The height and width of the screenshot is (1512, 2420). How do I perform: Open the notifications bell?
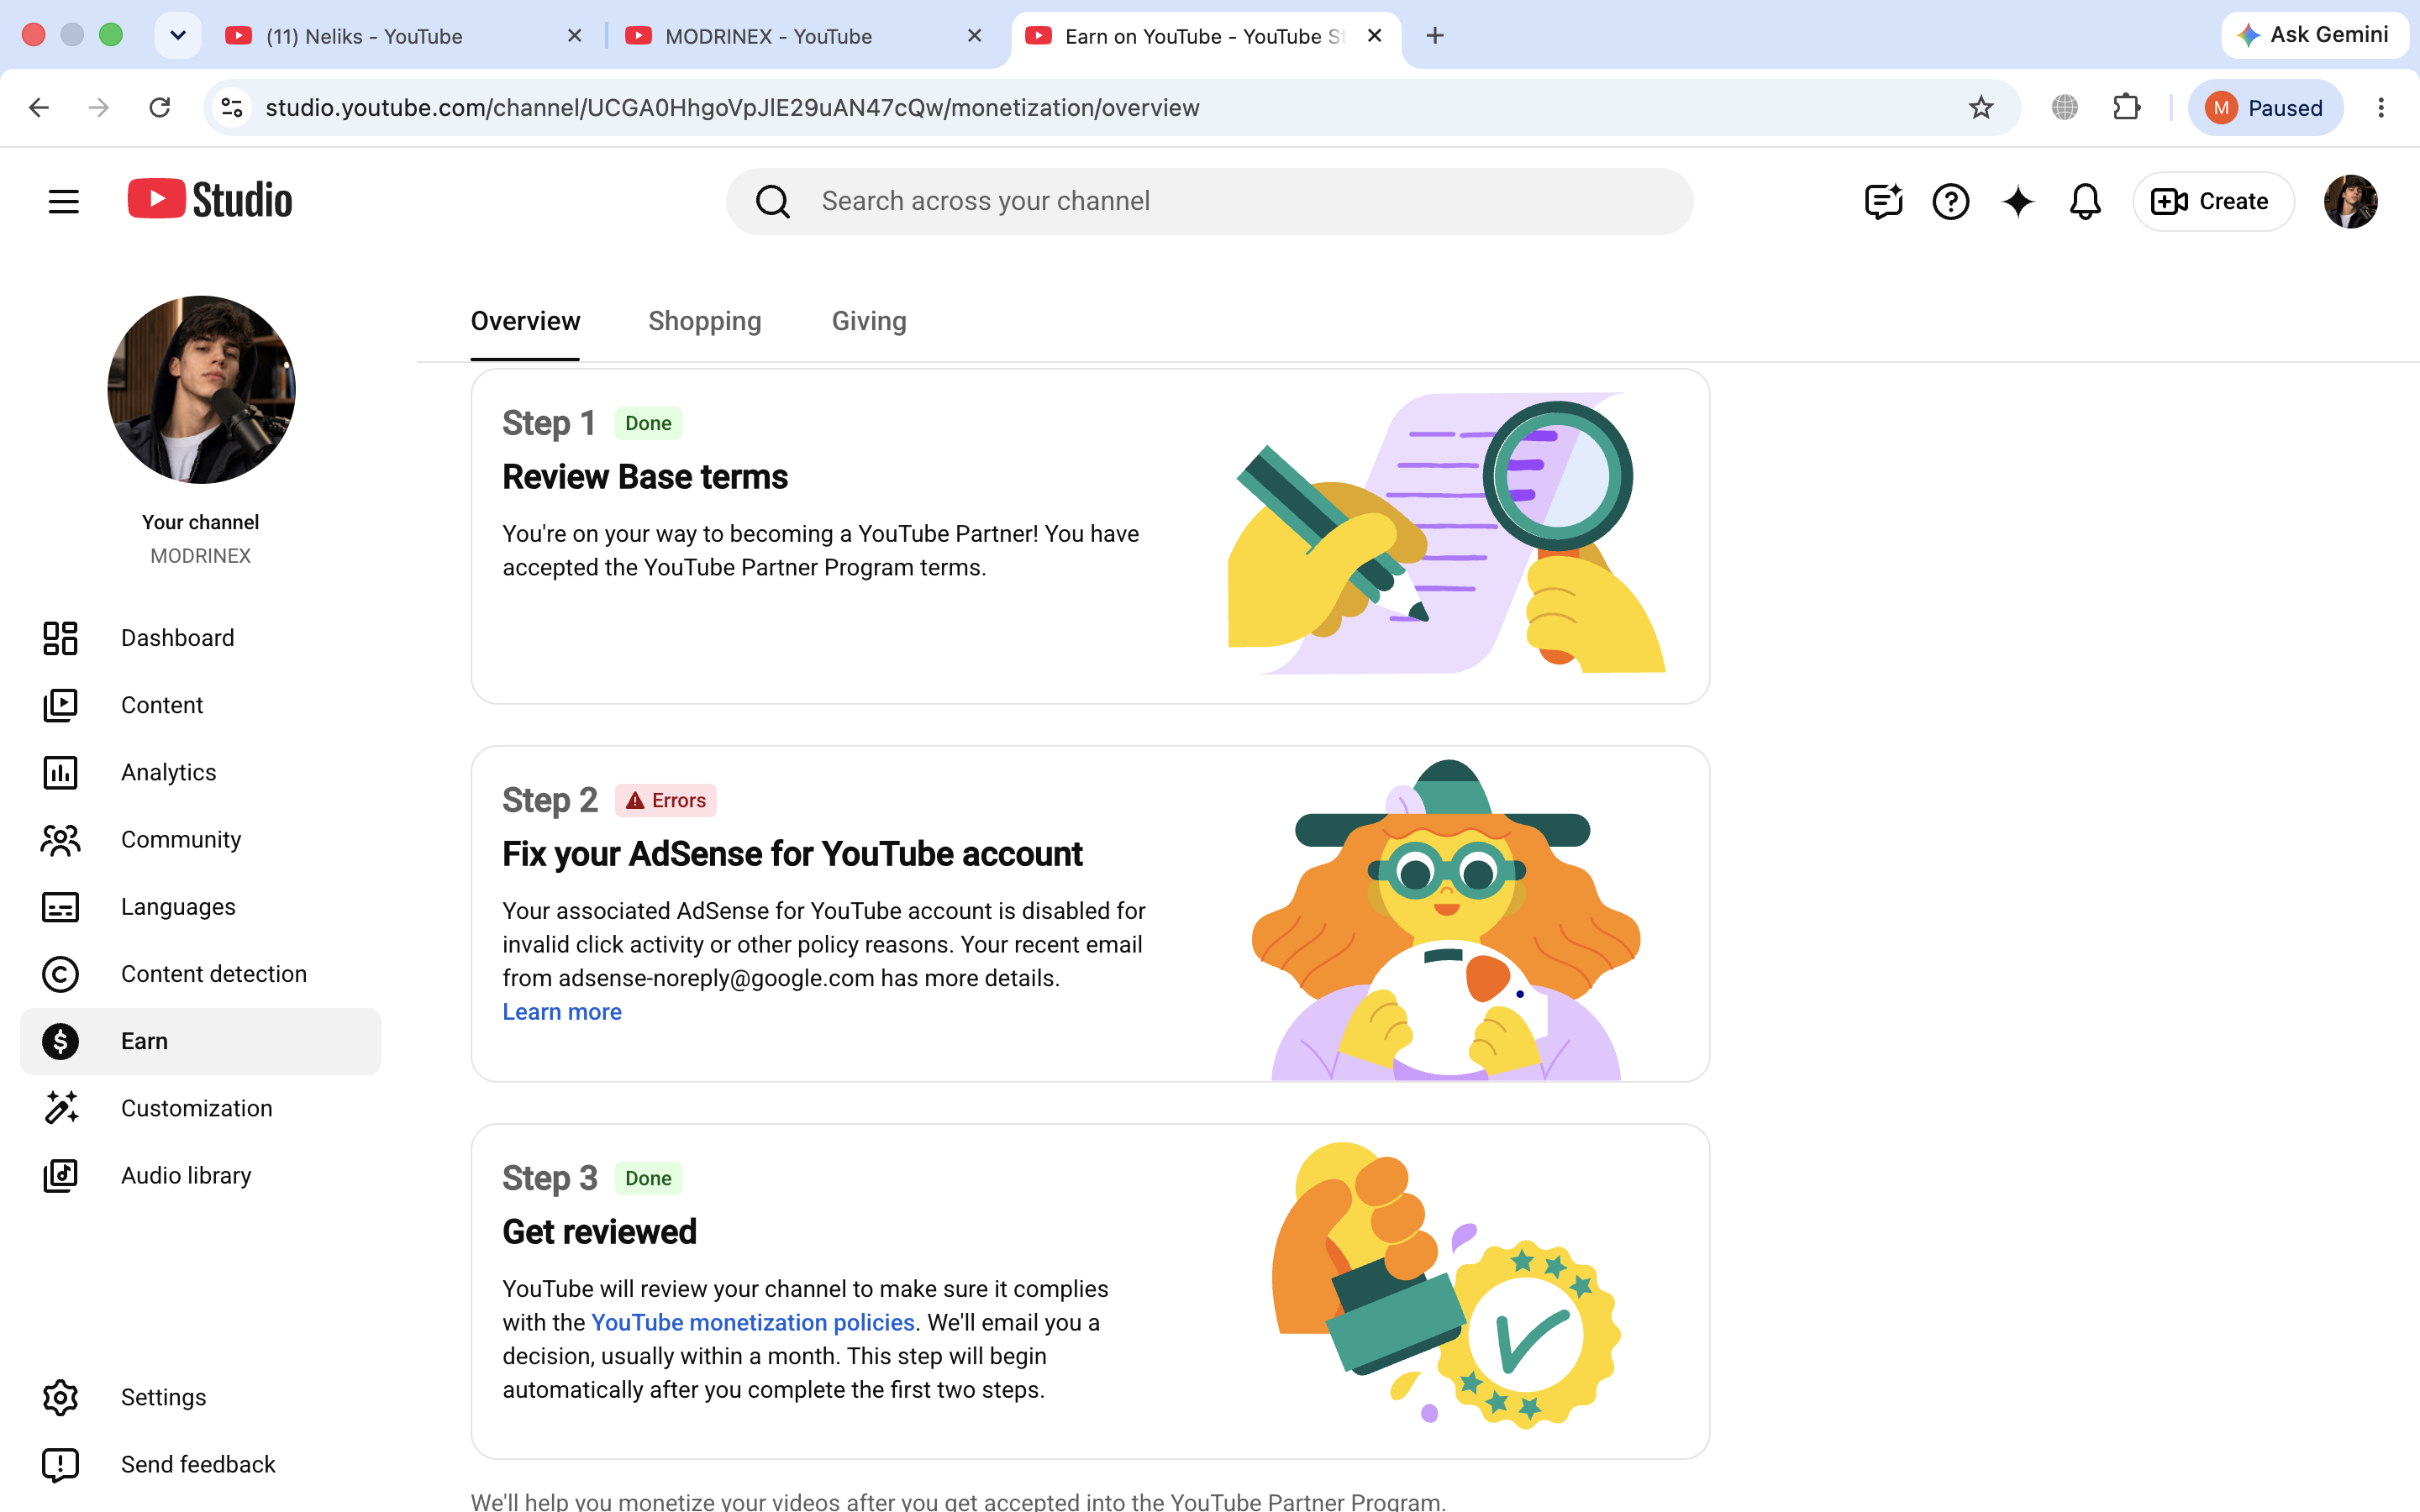point(2085,201)
